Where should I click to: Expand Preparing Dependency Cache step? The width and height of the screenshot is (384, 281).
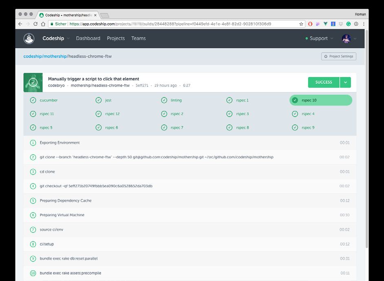(x=190, y=201)
